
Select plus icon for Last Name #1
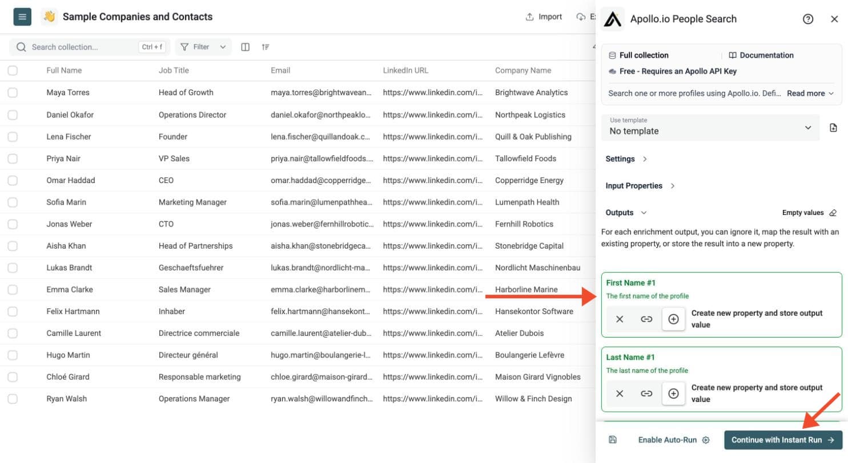pyautogui.click(x=673, y=393)
